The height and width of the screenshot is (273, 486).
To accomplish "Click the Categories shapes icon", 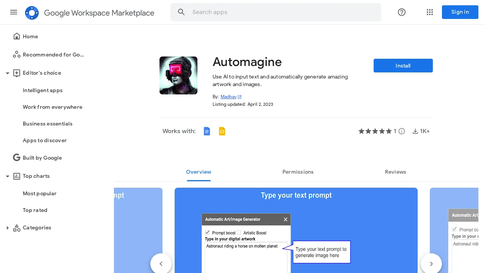I will (x=17, y=228).
